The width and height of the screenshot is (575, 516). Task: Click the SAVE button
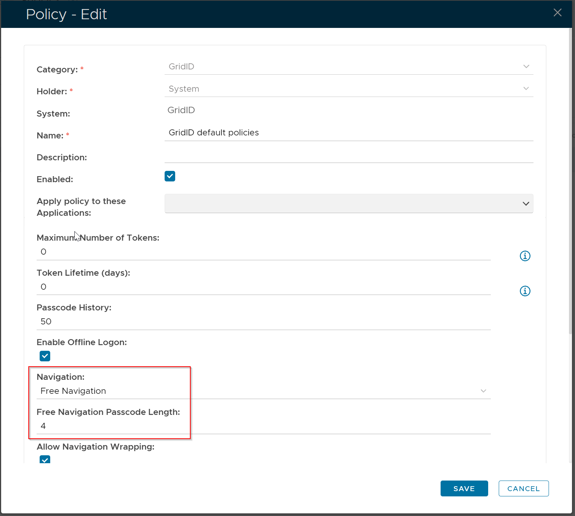point(464,488)
